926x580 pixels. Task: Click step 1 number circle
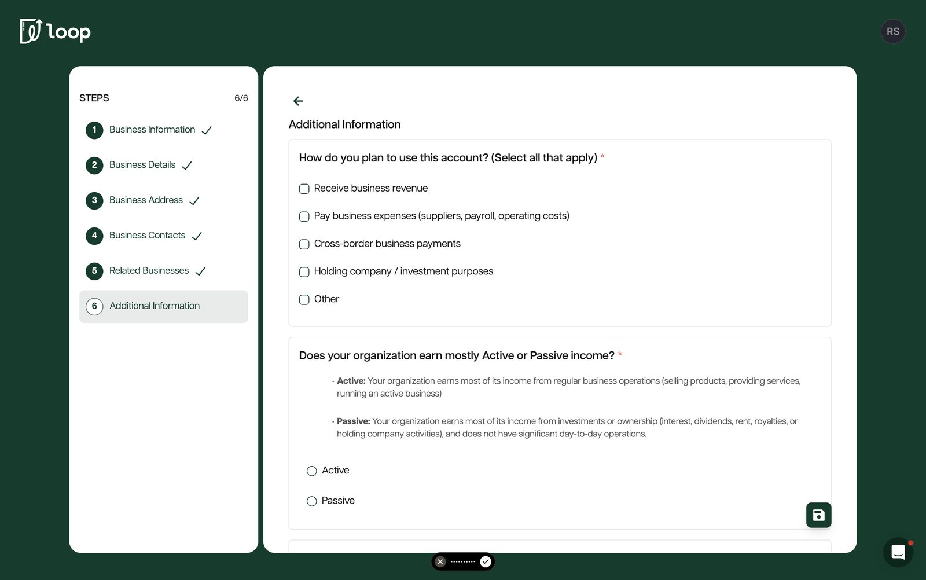click(x=94, y=130)
